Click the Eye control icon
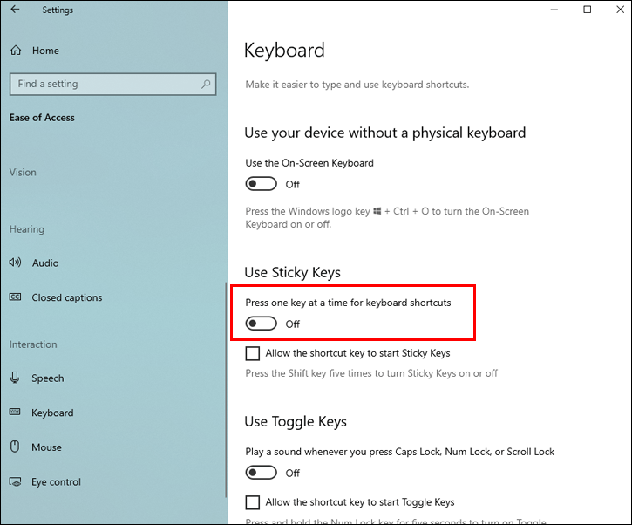Screen dimensions: 632x525 pos(16,481)
